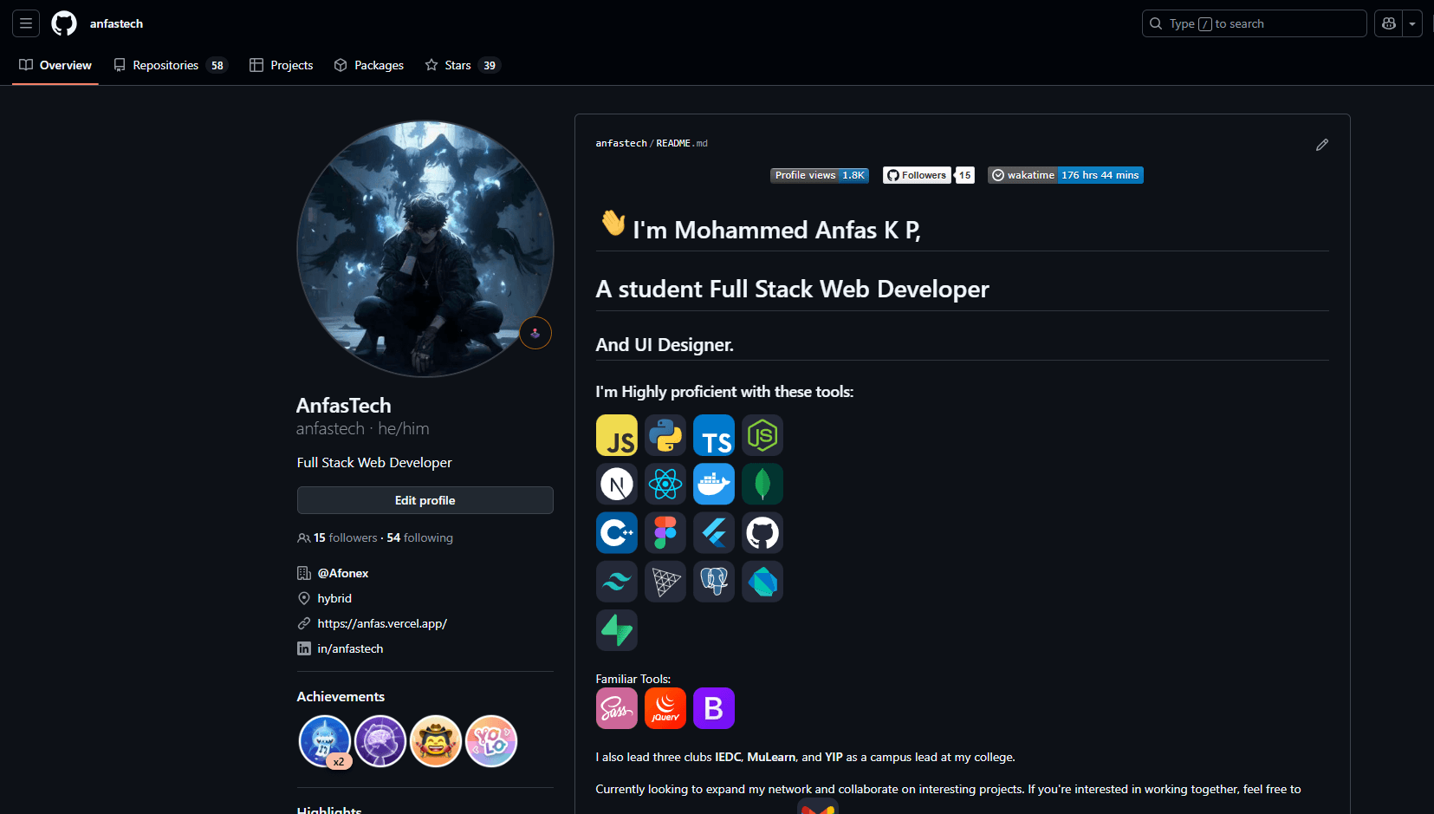View the YOLO achievement badge
1434x814 pixels.
[491, 741]
